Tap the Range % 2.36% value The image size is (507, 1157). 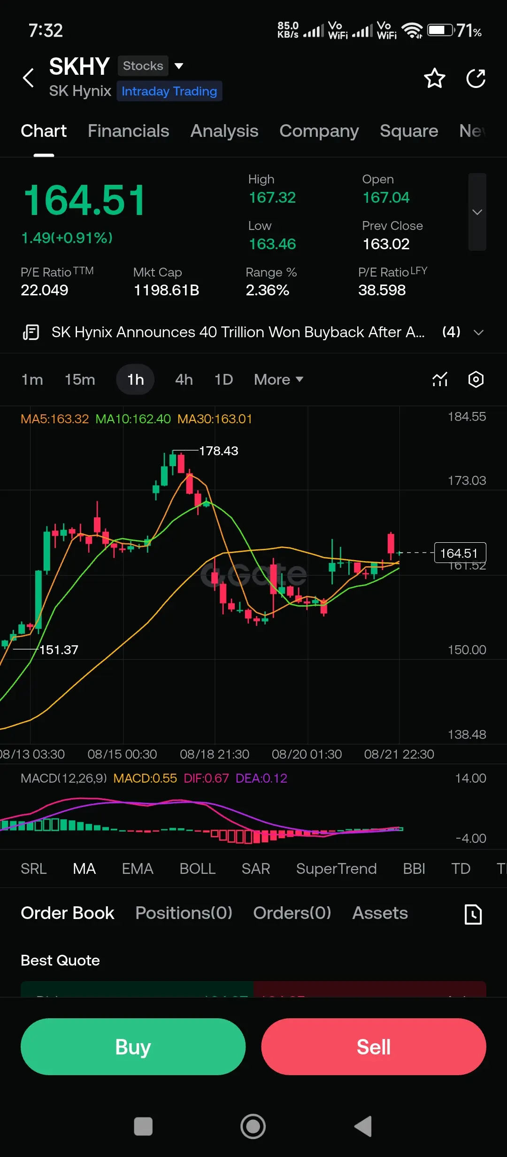[268, 290]
